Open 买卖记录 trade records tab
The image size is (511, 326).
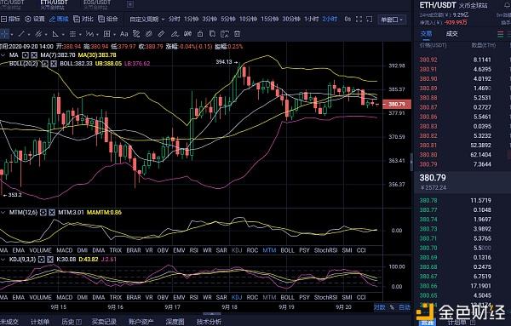point(104,322)
